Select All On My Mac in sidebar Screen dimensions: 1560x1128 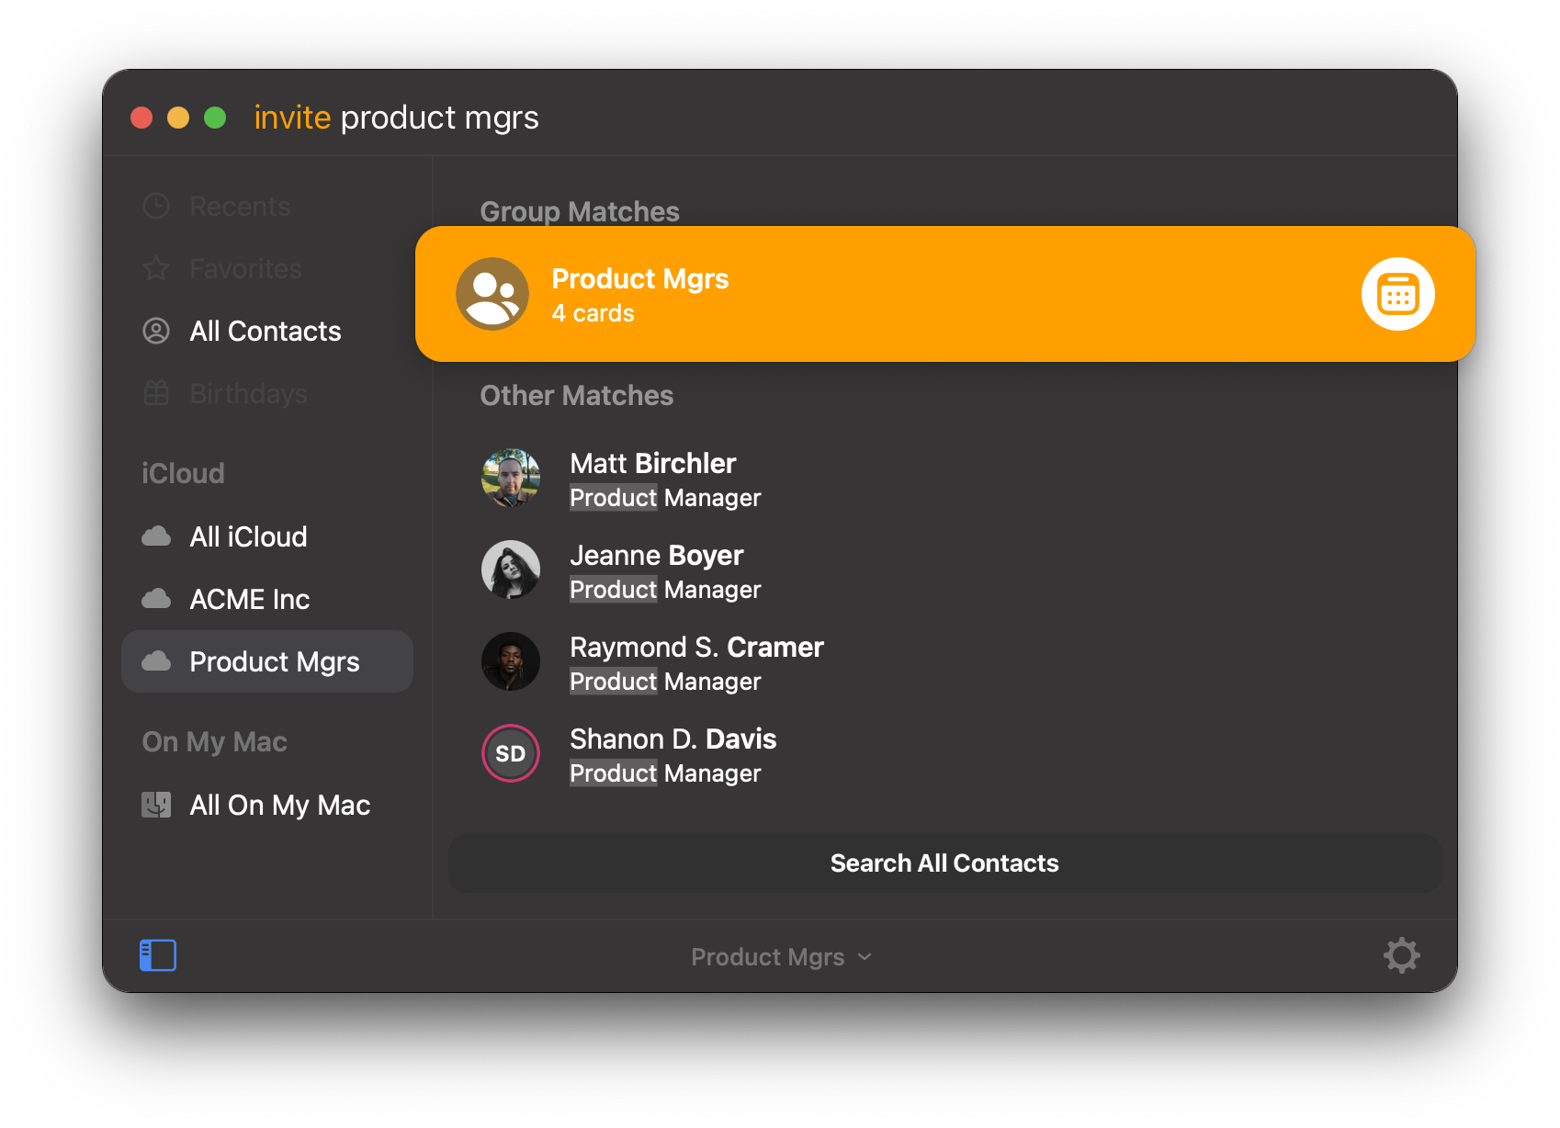(x=267, y=805)
